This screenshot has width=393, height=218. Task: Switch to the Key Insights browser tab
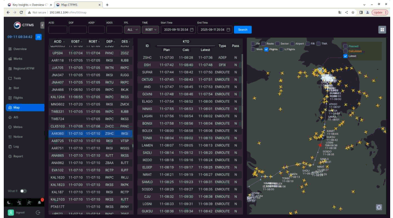coord(30,5)
